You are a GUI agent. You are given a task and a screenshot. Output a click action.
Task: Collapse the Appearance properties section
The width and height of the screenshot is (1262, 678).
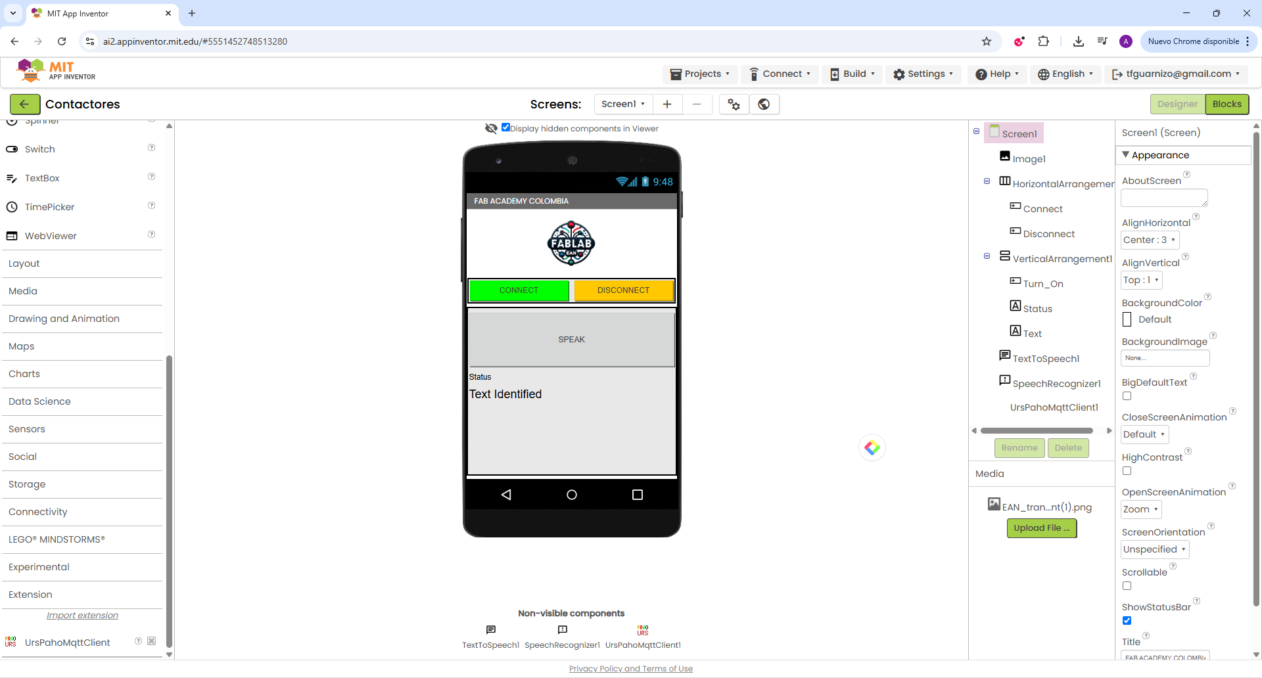(1125, 155)
